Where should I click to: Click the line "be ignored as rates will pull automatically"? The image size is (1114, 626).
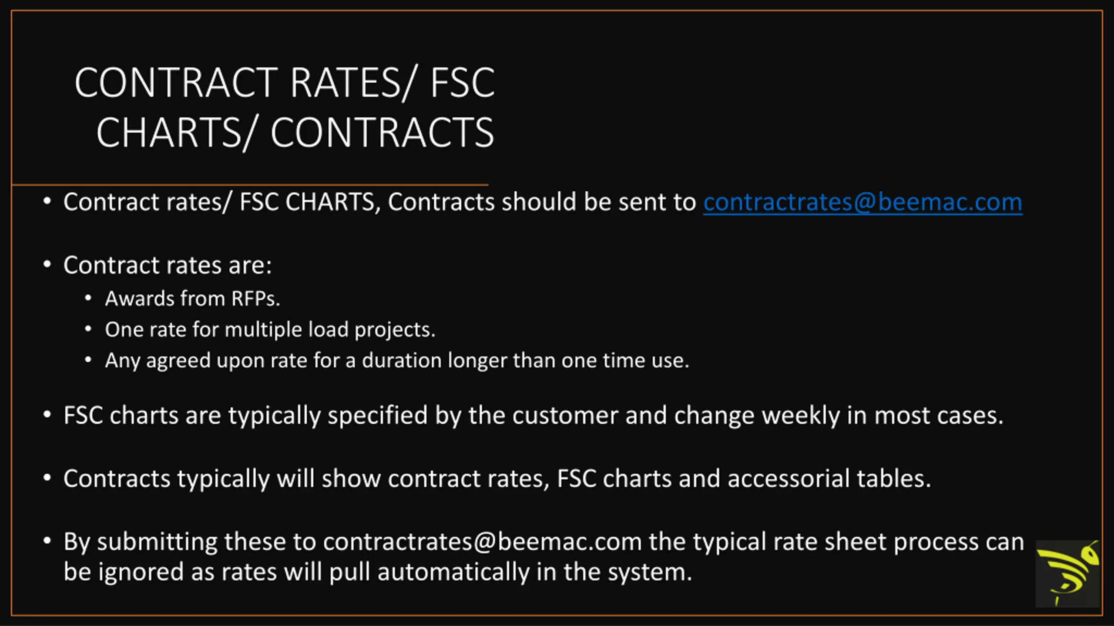378,572
